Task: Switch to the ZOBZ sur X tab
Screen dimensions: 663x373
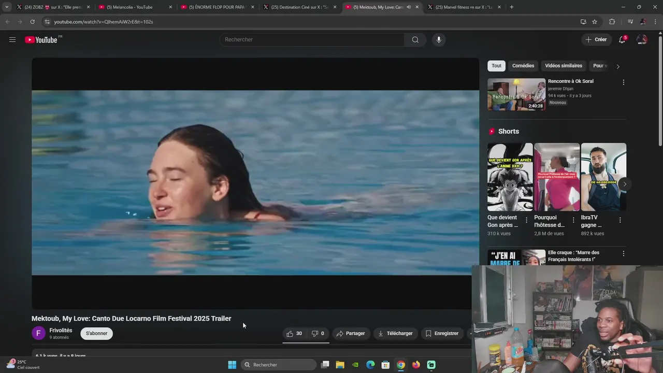Action: tap(52, 7)
